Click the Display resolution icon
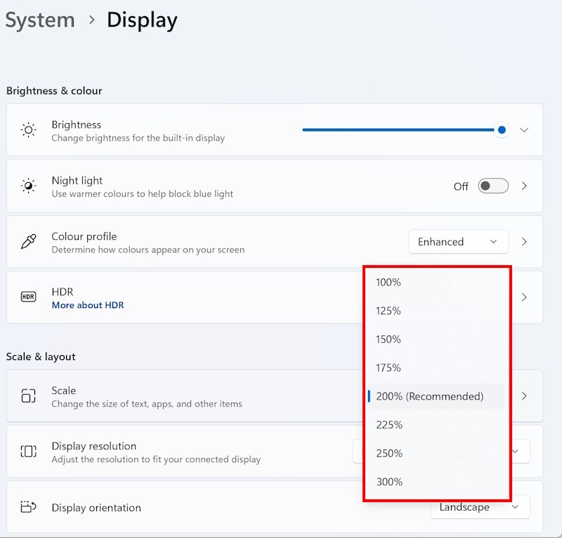562x538 pixels. 28,451
